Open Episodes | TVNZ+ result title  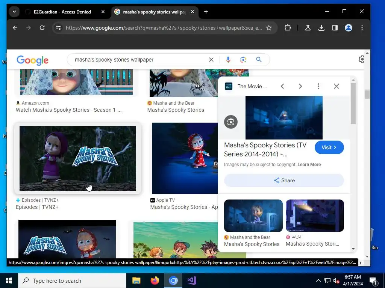(37, 207)
